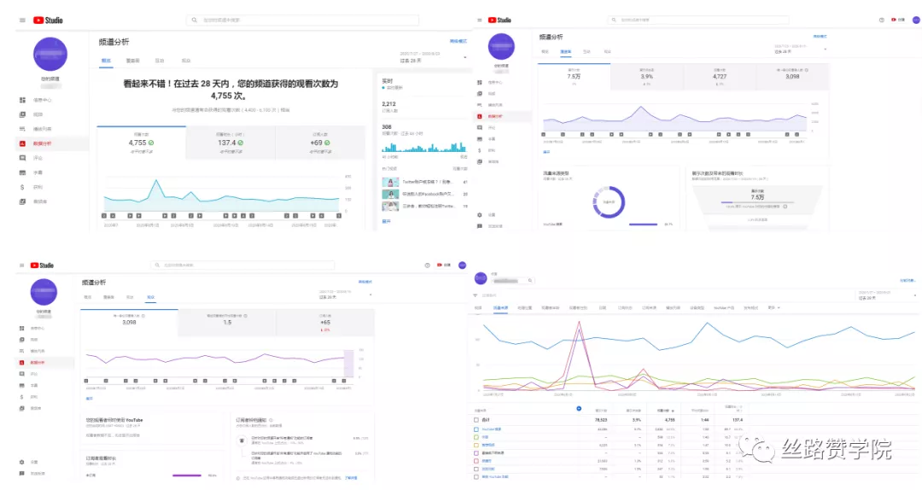Click the 获利 dollar icon in top-left sidebar
Viewport: 922px width, 490px height.
[22, 187]
